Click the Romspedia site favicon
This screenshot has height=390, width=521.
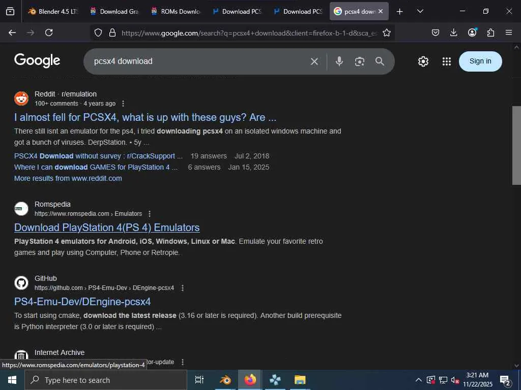point(21,209)
